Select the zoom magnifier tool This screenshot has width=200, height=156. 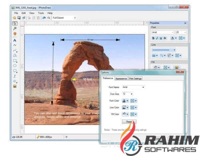click(x=15, y=28)
